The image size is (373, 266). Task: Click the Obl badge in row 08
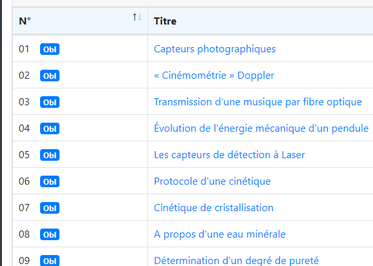click(50, 234)
